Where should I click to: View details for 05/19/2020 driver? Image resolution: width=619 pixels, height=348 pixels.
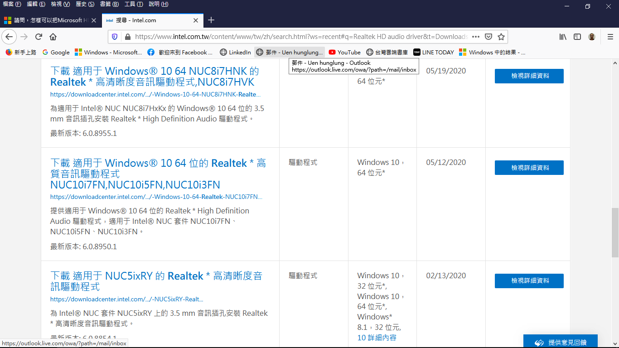(529, 76)
